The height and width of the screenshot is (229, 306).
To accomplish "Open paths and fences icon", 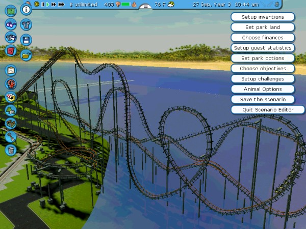I will click(11, 124).
